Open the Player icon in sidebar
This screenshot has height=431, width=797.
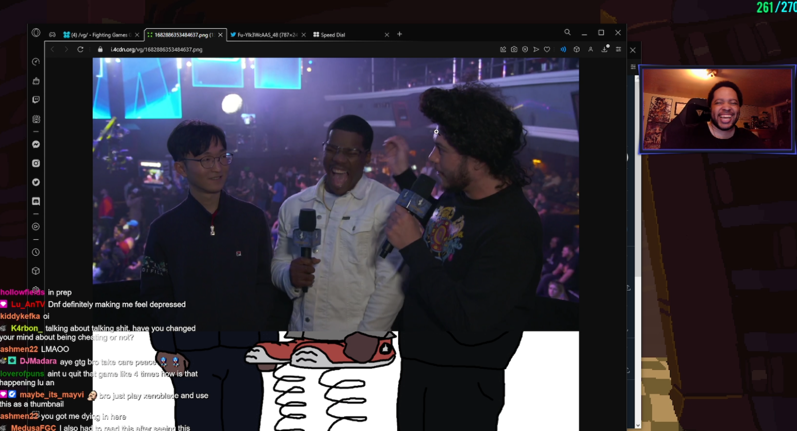click(x=36, y=226)
